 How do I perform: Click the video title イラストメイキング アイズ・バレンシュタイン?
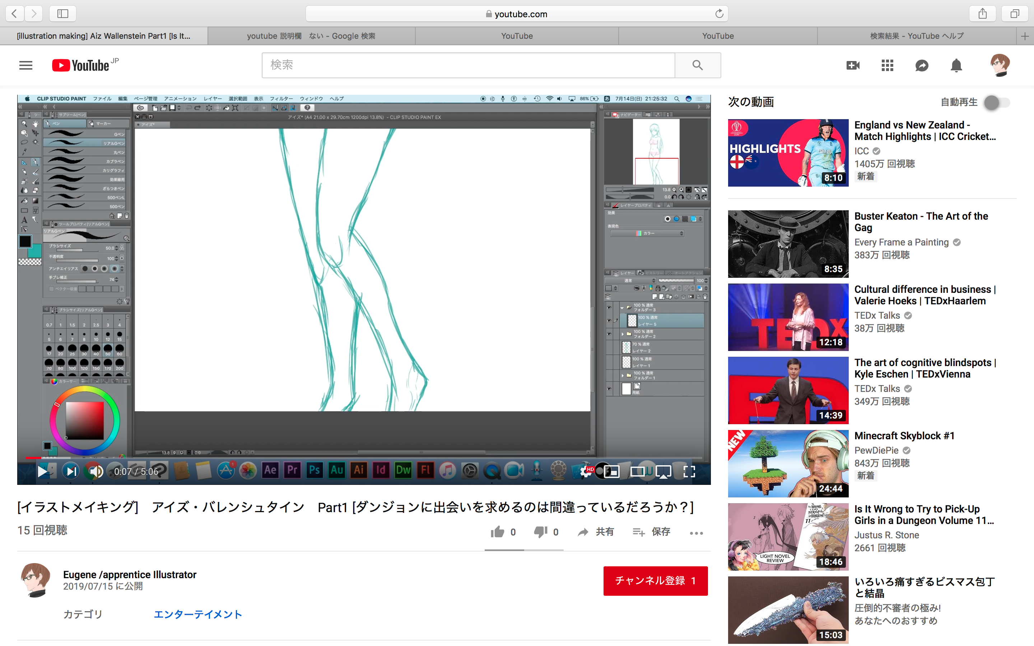click(x=355, y=507)
